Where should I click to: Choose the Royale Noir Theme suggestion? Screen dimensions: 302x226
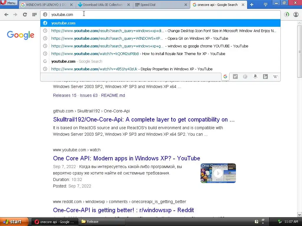pos(160,54)
